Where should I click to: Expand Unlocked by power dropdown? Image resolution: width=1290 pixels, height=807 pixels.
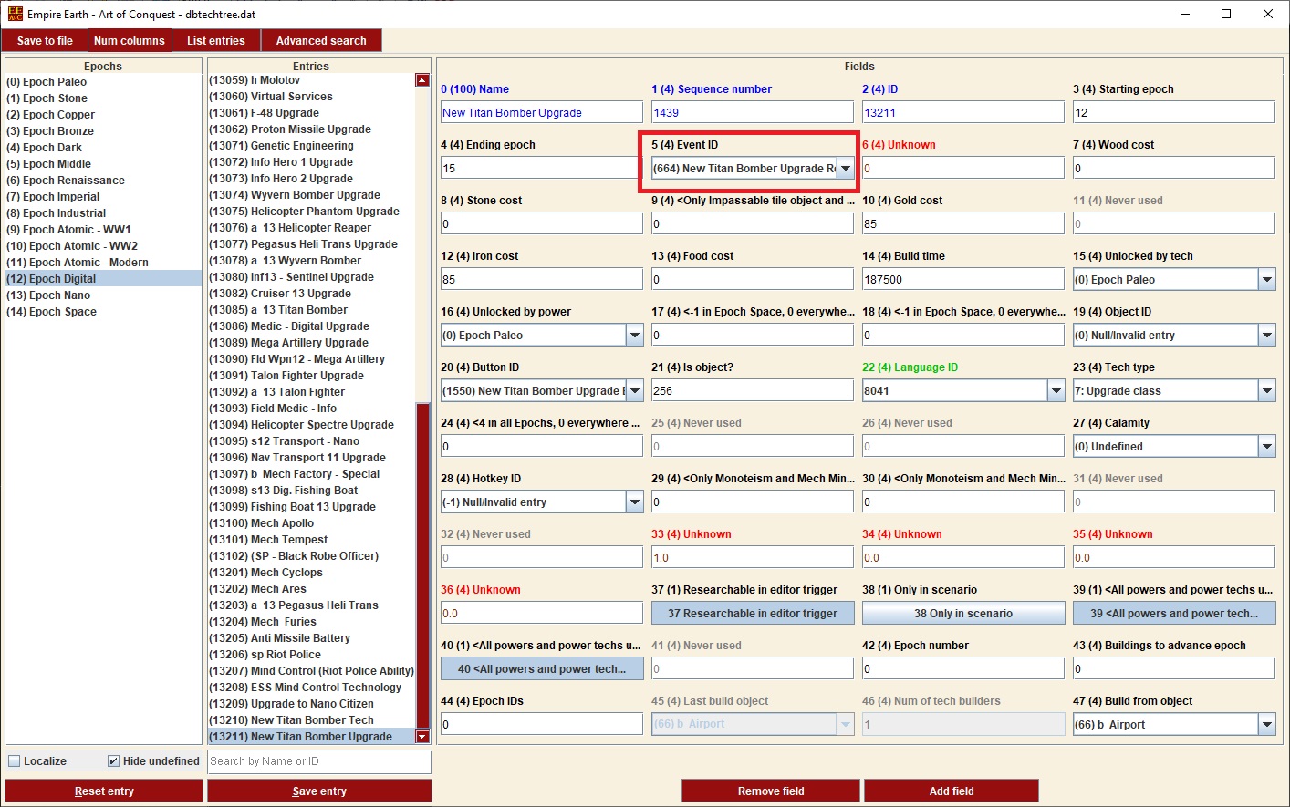635,336
